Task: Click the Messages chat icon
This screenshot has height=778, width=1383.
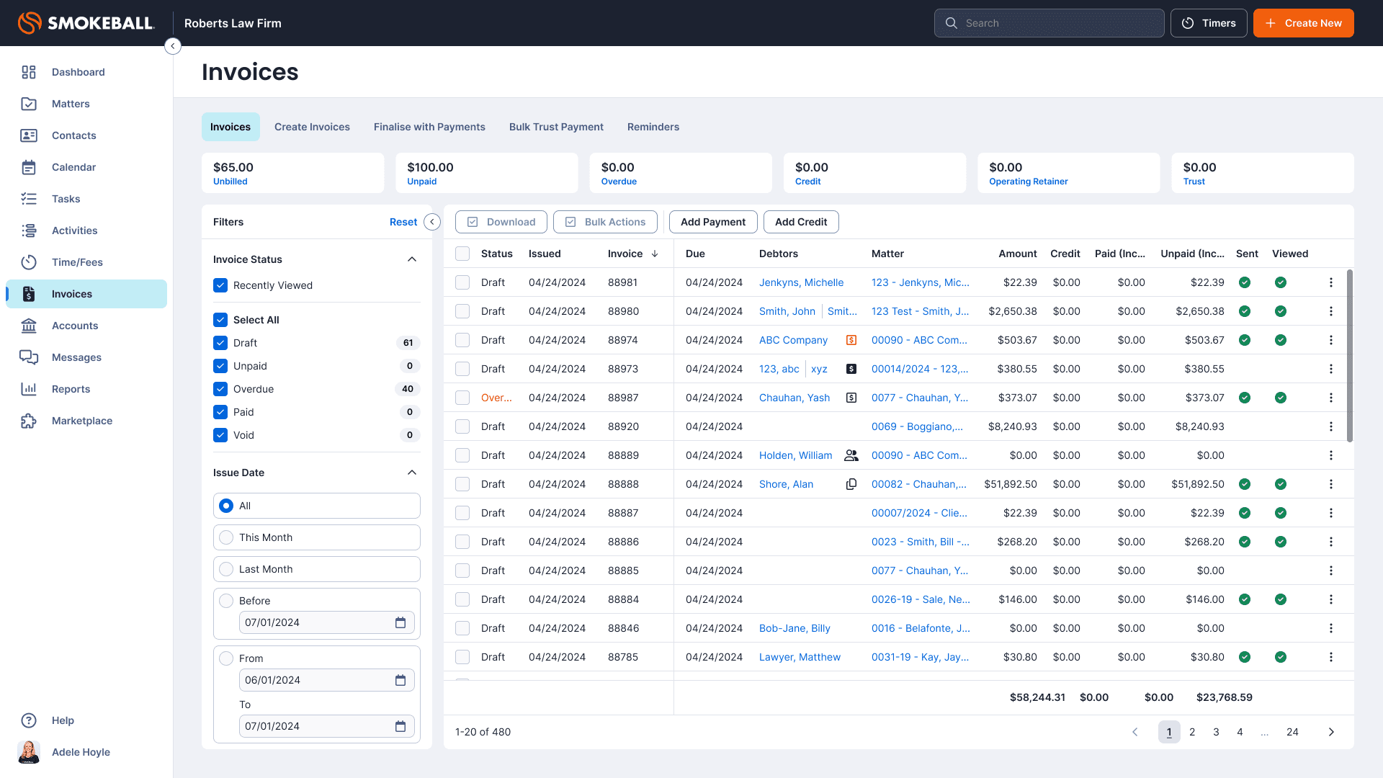Action: 29,357
